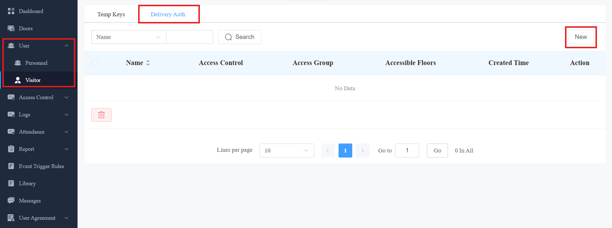
Task: Click the Name column sort arrows
Action: click(x=148, y=63)
